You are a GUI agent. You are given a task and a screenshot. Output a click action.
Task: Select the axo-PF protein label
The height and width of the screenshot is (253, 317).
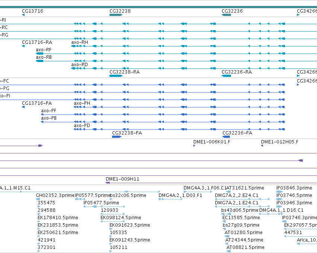pos(48,111)
